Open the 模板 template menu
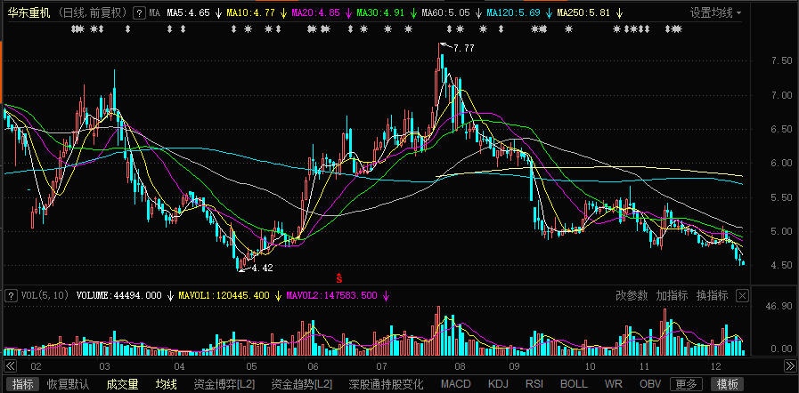 [728, 384]
